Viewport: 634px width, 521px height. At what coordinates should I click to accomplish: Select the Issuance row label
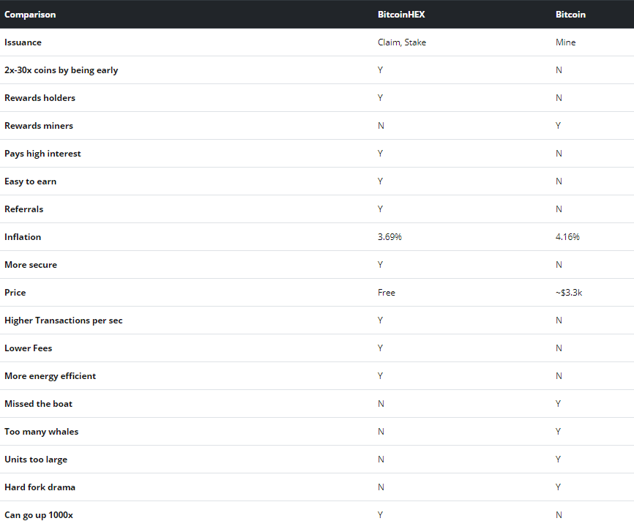(23, 42)
